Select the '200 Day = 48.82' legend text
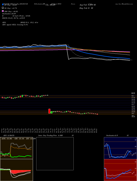Screen dimensions: 137x181 (x=11, y=12)
